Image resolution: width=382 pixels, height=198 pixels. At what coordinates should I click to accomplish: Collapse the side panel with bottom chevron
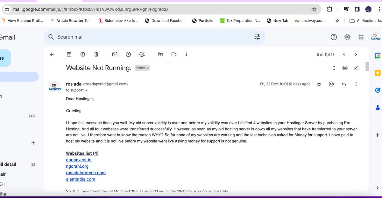[378, 188]
